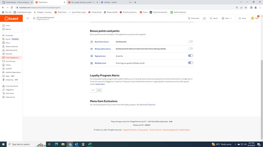Select On for Loyalty Program Alerts
The image size is (263, 147).
click(99, 90)
